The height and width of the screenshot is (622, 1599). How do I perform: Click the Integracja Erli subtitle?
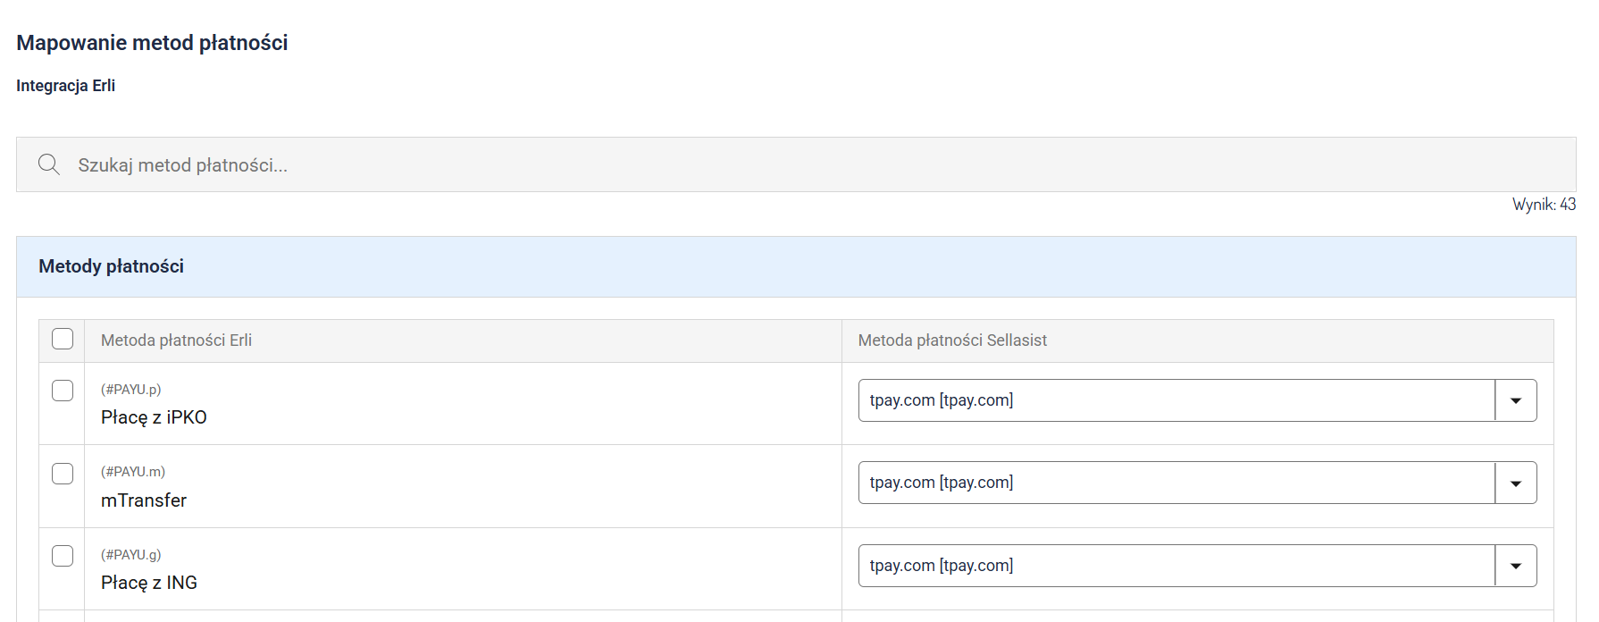(x=65, y=86)
